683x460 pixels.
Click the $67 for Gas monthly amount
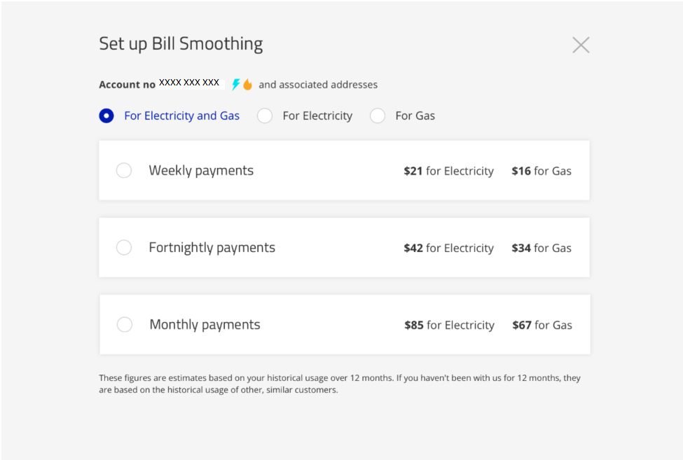coord(542,325)
